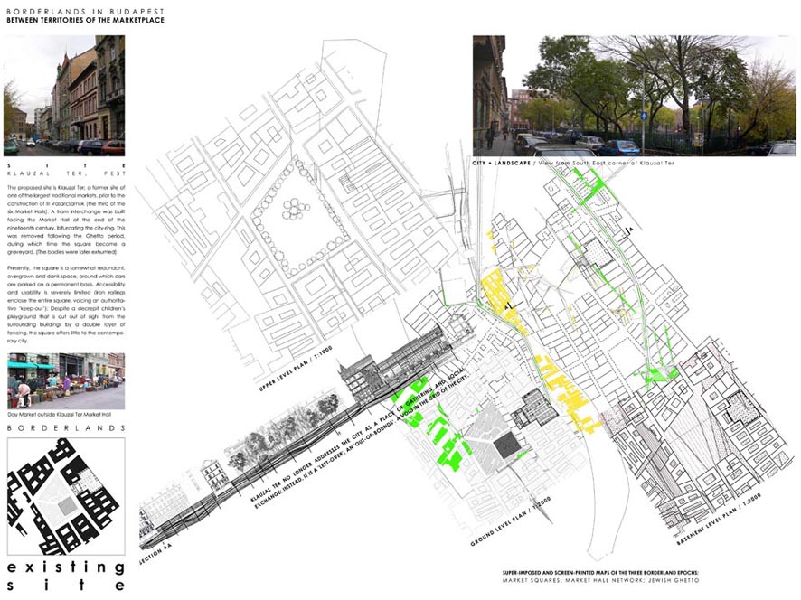Select the paragraph starting 'The proposed site'

pos(64,220)
